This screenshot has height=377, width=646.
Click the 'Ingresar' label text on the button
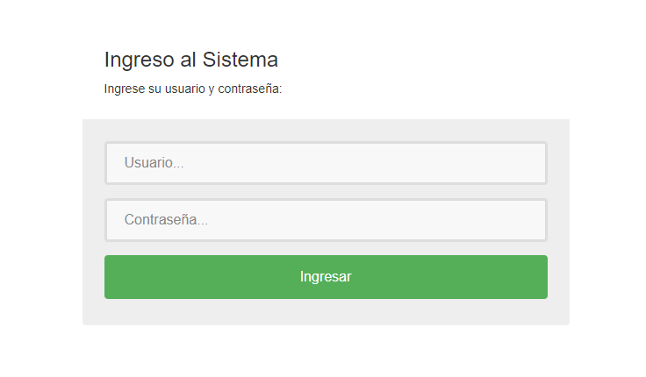point(326,277)
